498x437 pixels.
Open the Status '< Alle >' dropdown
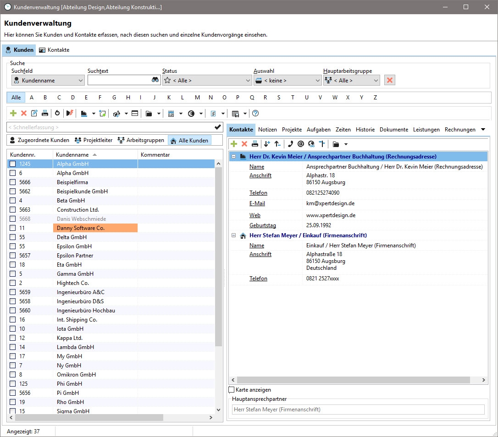(x=207, y=80)
